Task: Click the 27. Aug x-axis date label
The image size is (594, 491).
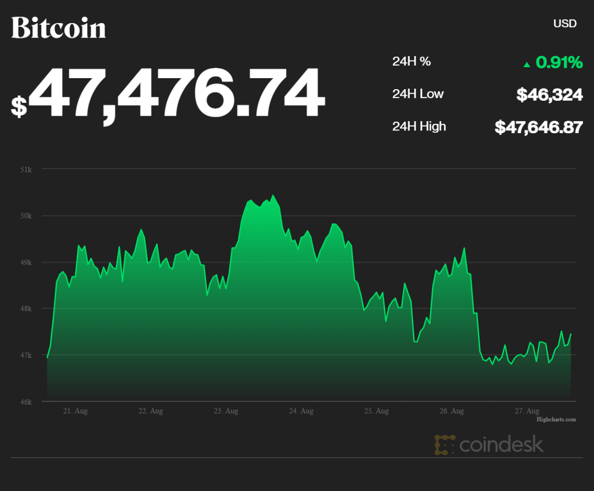Action: click(526, 411)
